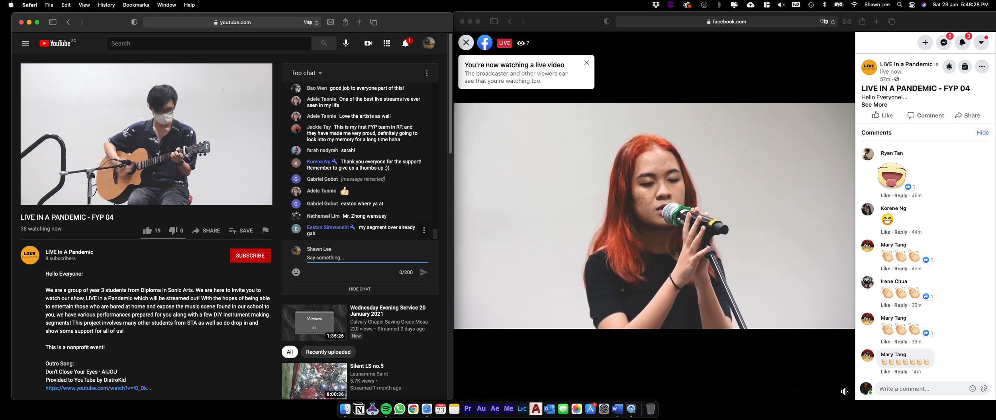Open the emoji picker in live chat
The height and width of the screenshot is (420, 996).
[x=296, y=272]
